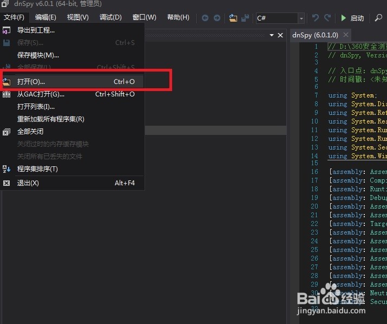Click the save all toolbar icon

(x=245, y=18)
